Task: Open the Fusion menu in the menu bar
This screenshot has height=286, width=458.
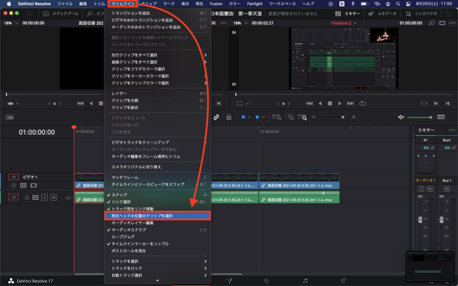Action: (216, 4)
